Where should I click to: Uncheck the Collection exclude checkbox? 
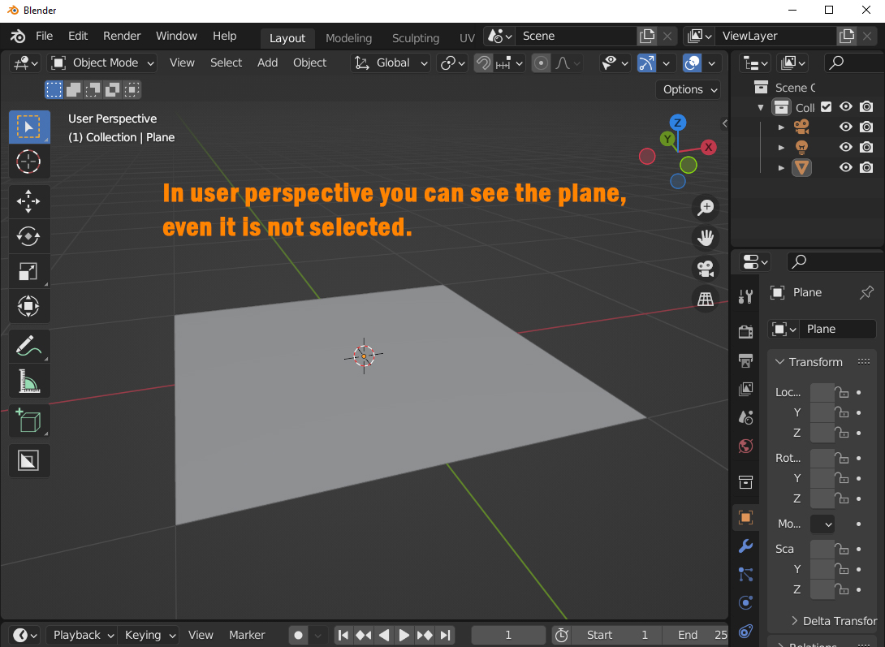point(827,106)
